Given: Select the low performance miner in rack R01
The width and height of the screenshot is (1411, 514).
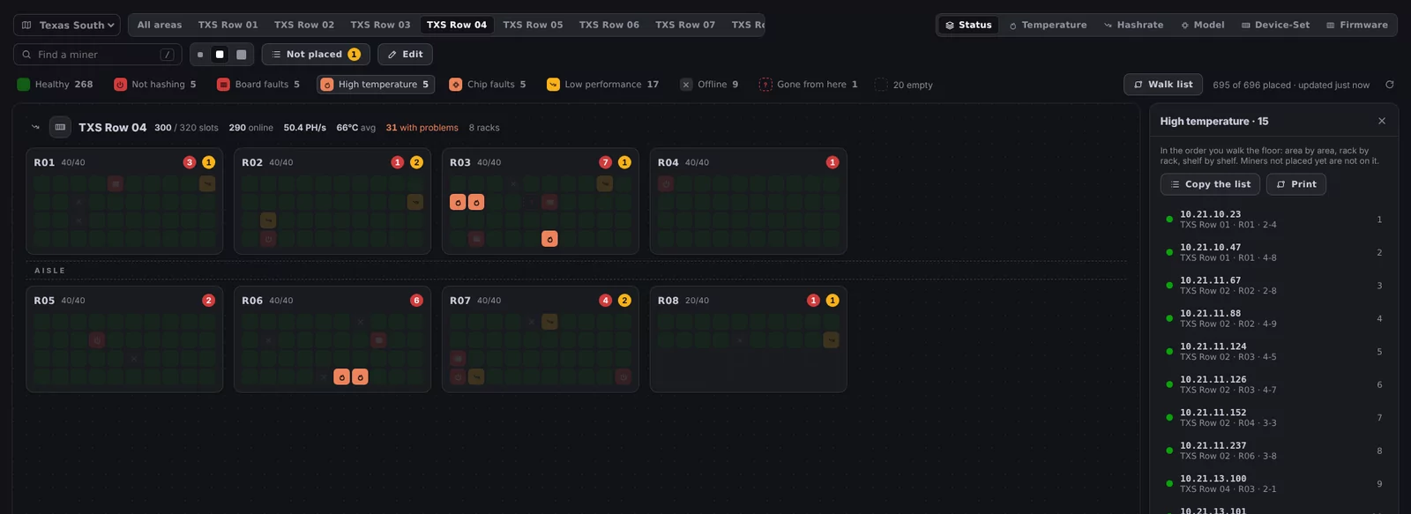Looking at the screenshot, I should (207, 183).
